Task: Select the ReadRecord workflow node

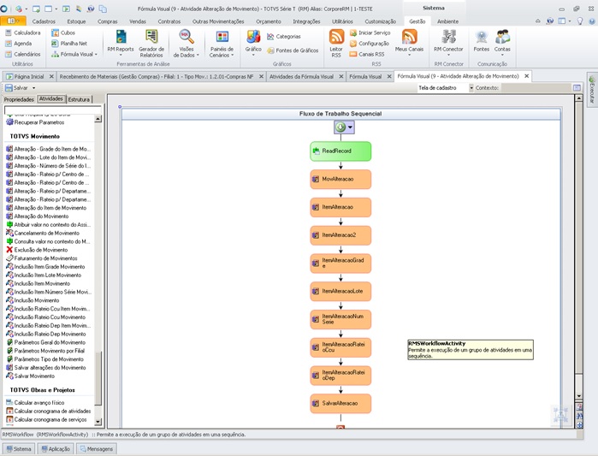Action: 340,151
